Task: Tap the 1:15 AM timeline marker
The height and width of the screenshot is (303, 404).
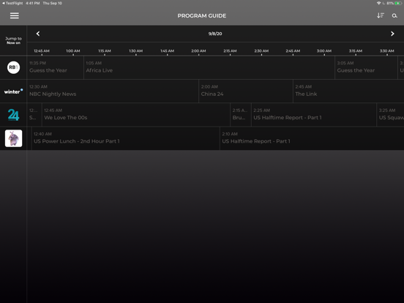Action: coord(105,51)
